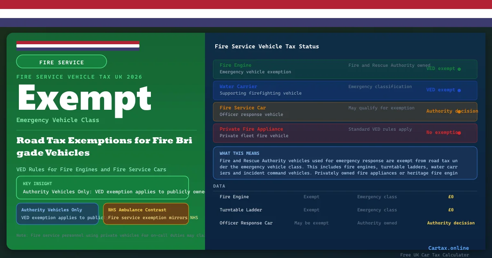Click the Free UK Car Tax Calculator text
The height and width of the screenshot is (258, 492).
tap(434, 255)
